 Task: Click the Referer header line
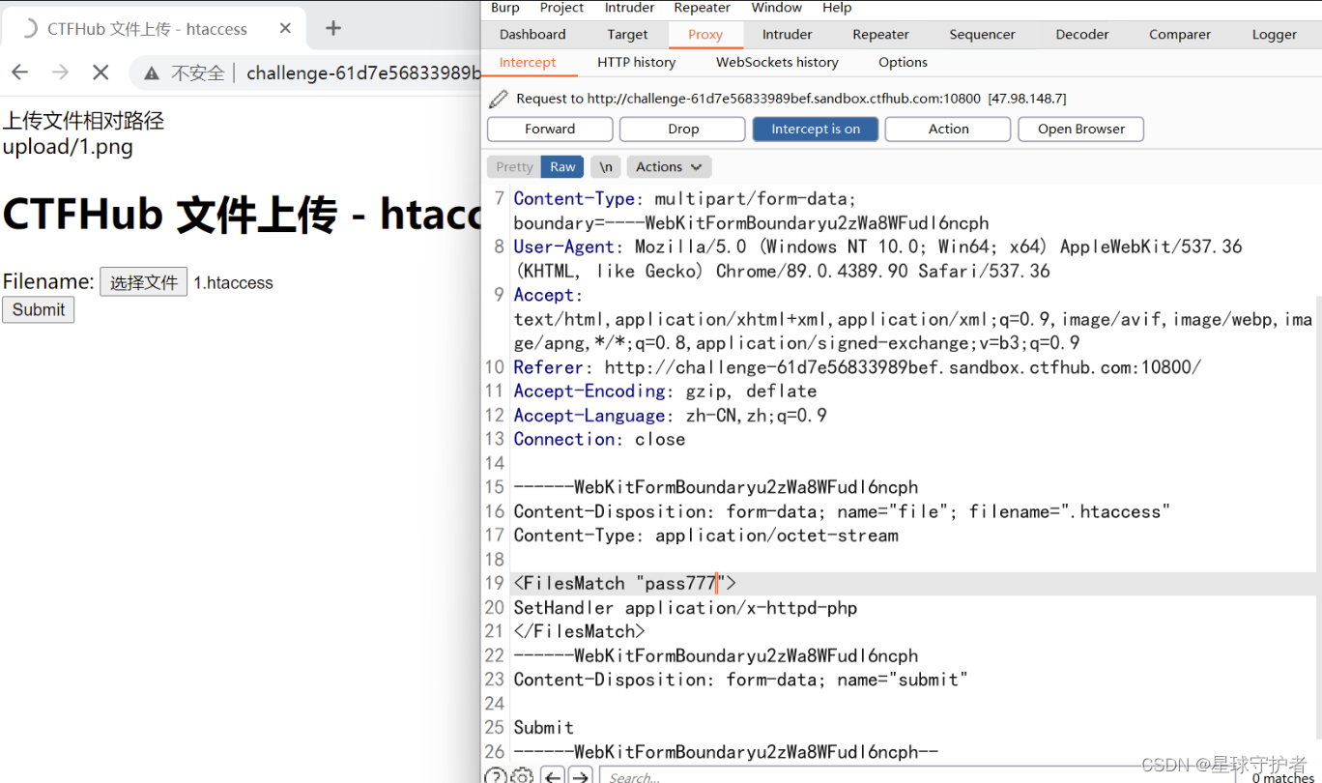coord(857,367)
